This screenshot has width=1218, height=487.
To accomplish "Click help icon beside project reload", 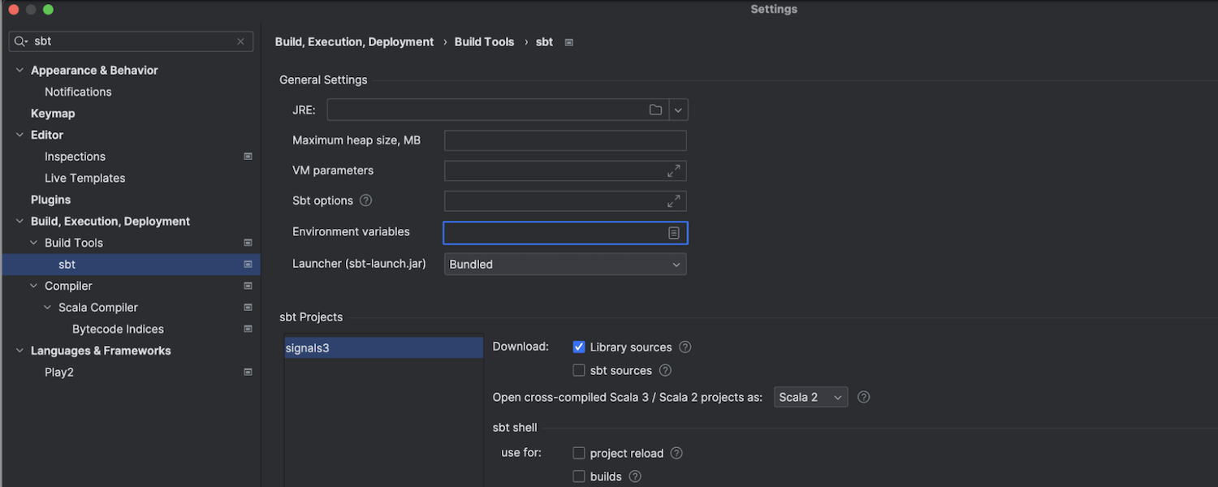I will click(x=676, y=453).
